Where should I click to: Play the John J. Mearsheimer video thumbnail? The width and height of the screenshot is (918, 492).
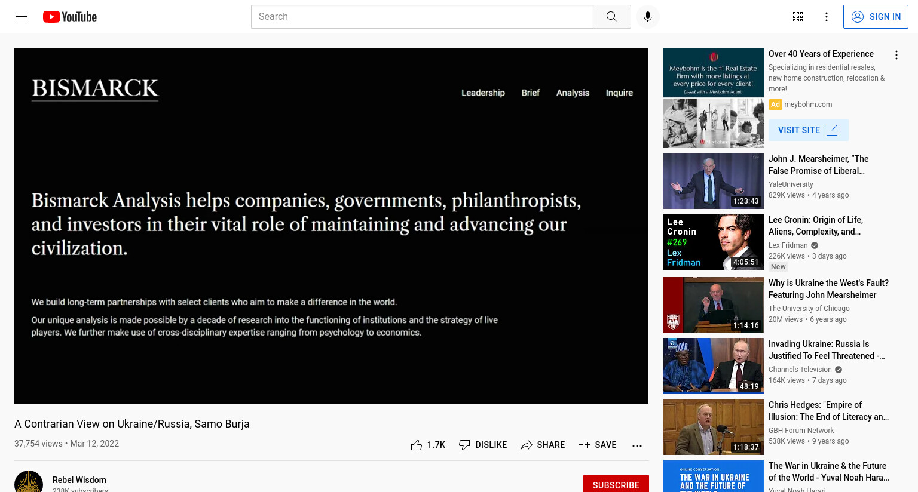point(714,181)
